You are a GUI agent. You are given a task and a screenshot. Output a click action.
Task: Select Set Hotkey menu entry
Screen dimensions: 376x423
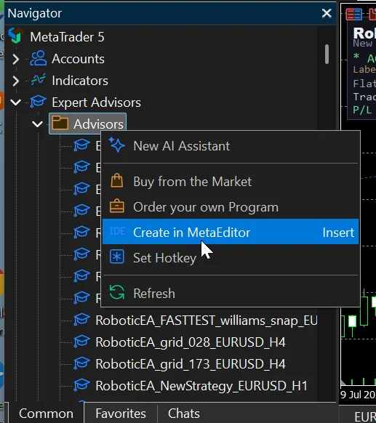tap(231, 257)
